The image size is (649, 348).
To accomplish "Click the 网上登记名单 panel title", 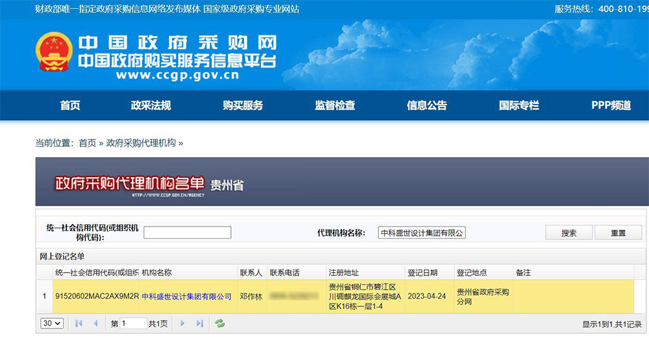I will click(x=62, y=257).
